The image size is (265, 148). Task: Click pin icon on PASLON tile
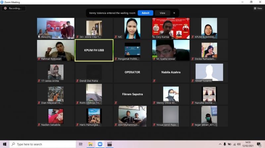coord(39,37)
